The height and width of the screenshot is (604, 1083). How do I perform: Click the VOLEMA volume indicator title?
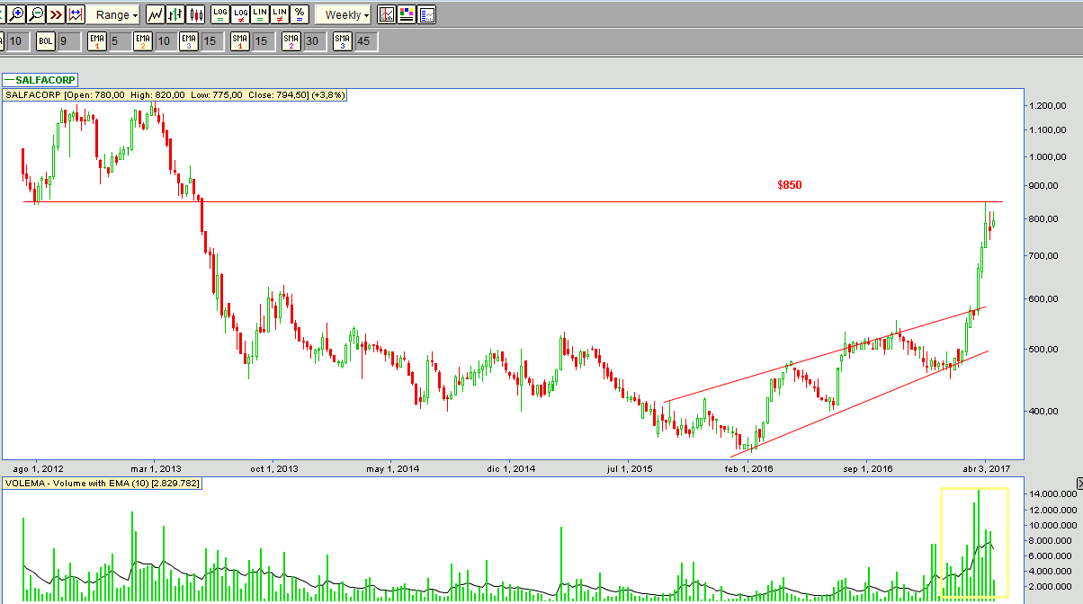103,484
